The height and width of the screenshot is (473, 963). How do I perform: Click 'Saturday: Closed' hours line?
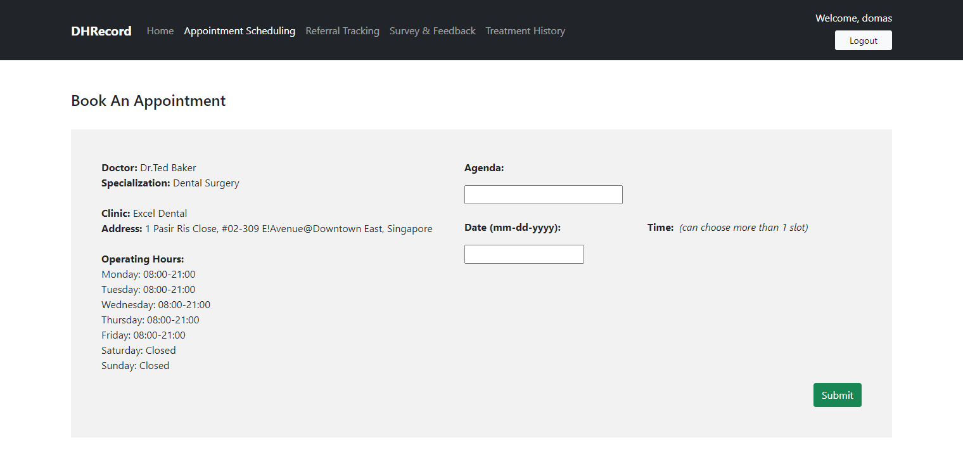(x=138, y=351)
